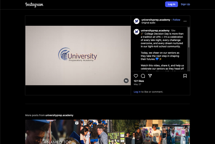Viewport: 215px width, 144px height.
Task: Open universityprep.academy link in More posts
Action: click(x=59, y=115)
